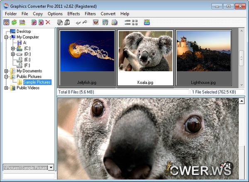
Task: Click the rightmost convert picture toolbar icon
Action: pos(147,22)
